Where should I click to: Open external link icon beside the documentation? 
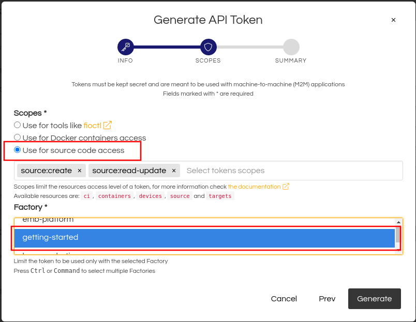[x=286, y=187]
